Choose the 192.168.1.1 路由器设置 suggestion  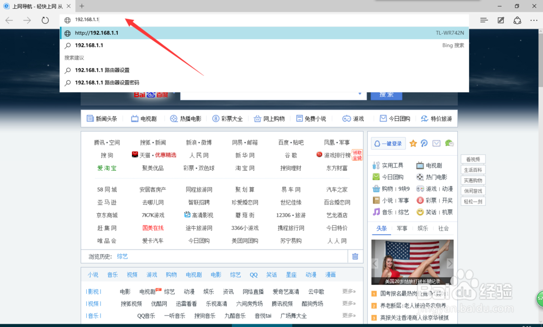click(264, 70)
